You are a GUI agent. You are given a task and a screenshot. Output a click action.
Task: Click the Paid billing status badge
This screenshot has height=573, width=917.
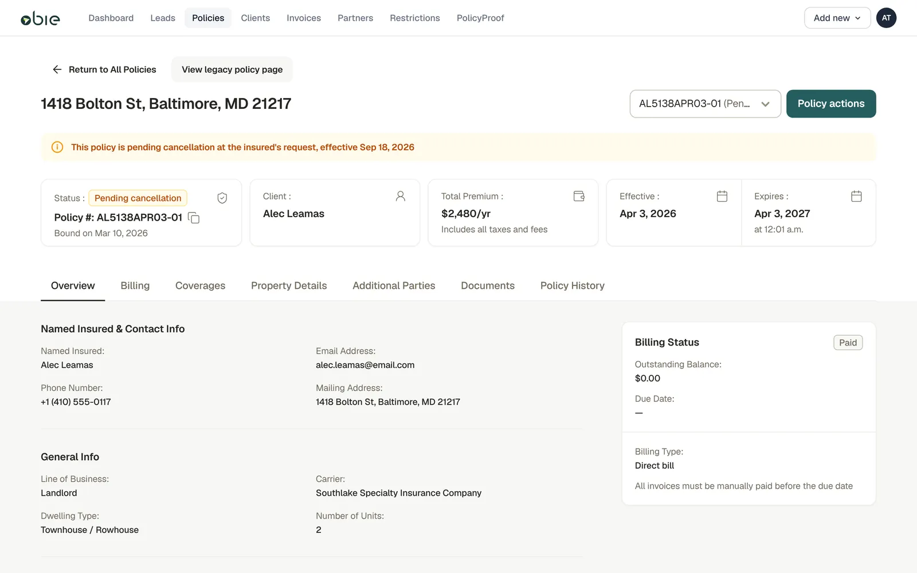[x=848, y=343]
